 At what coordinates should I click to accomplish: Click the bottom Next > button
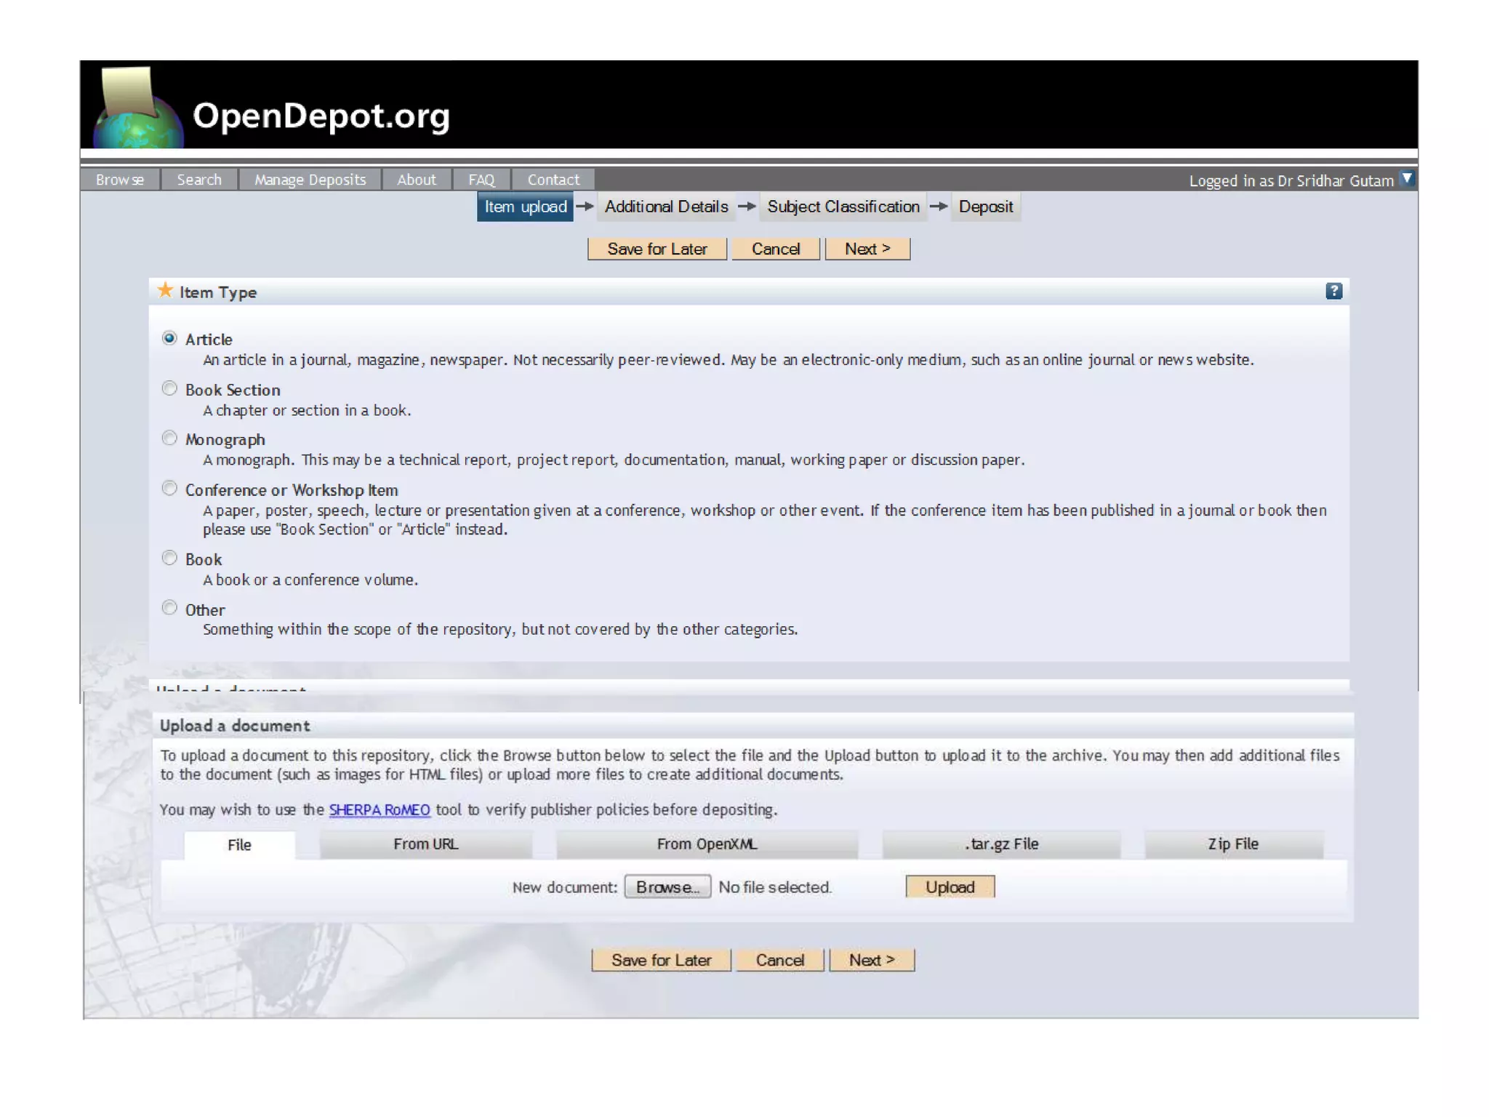pyautogui.click(x=871, y=960)
